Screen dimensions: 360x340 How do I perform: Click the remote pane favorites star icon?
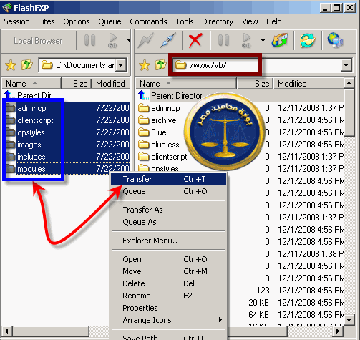pyautogui.click(x=145, y=65)
